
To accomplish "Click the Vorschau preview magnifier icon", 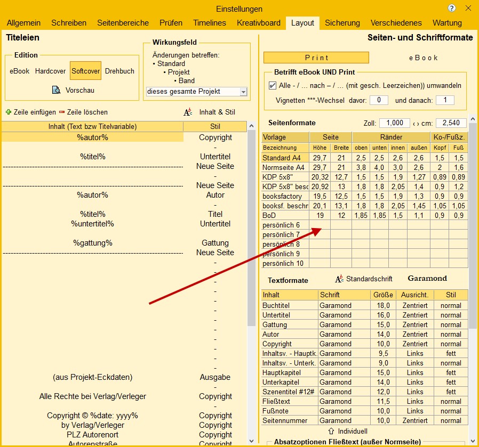I will [56, 90].
